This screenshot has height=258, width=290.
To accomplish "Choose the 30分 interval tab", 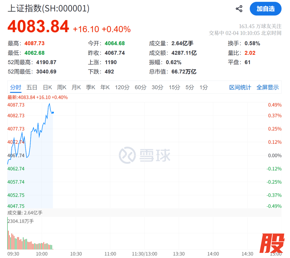I will coord(157,87).
